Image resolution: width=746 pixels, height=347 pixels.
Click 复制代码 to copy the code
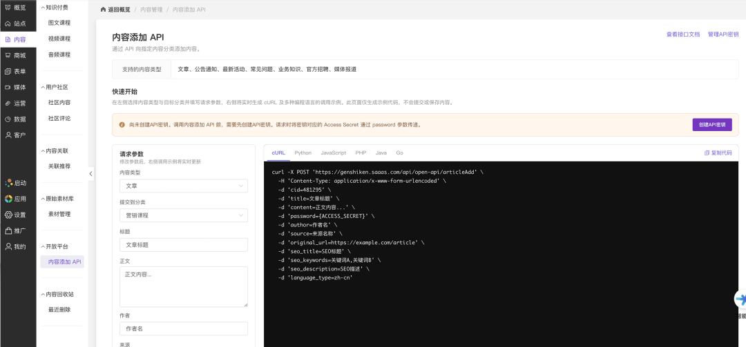pyautogui.click(x=721, y=153)
